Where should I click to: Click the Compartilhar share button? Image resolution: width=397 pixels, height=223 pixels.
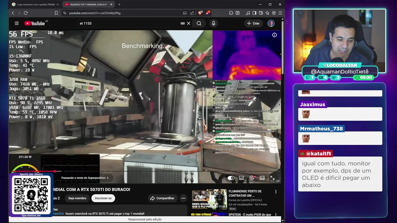pyautogui.click(x=162, y=198)
